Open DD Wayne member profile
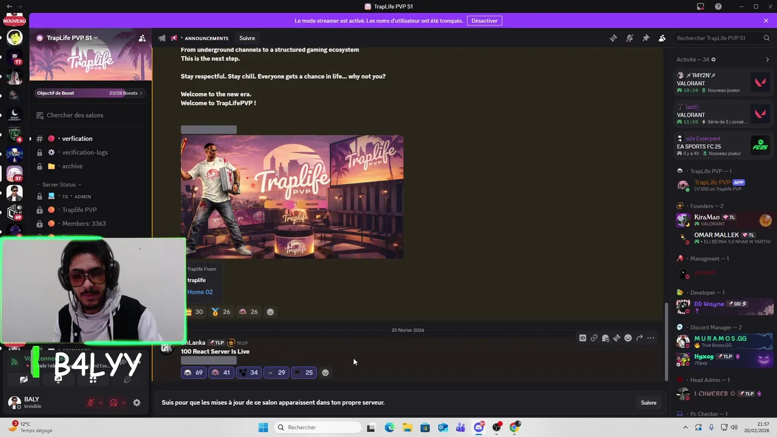Screen dimensions: 777x437 (x=724, y=307)
